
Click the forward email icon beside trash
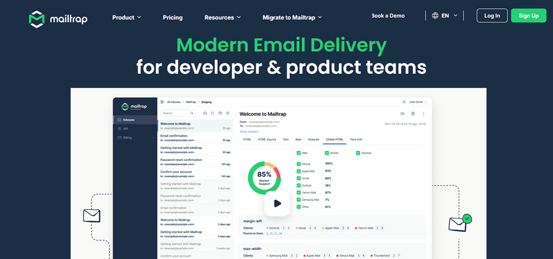402,113
